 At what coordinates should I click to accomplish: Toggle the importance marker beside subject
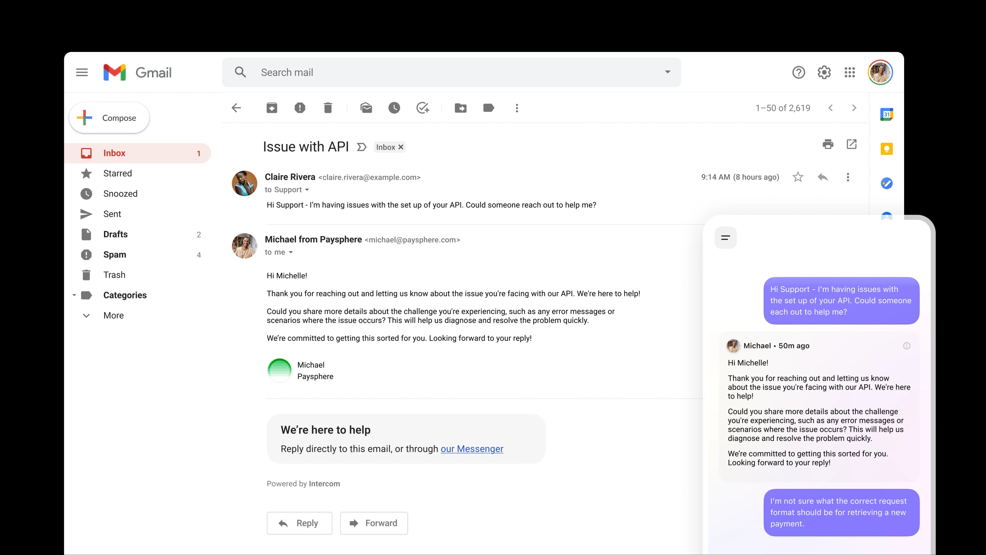(361, 147)
